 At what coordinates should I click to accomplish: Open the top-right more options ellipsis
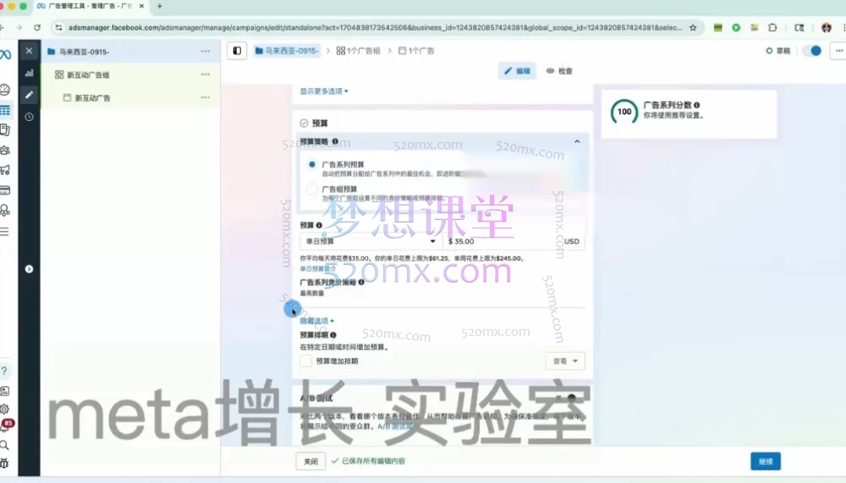pyautogui.click(x=839, y=51)
